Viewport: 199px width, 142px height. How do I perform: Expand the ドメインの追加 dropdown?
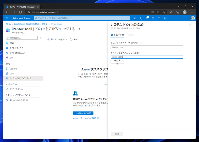(57, 39)
